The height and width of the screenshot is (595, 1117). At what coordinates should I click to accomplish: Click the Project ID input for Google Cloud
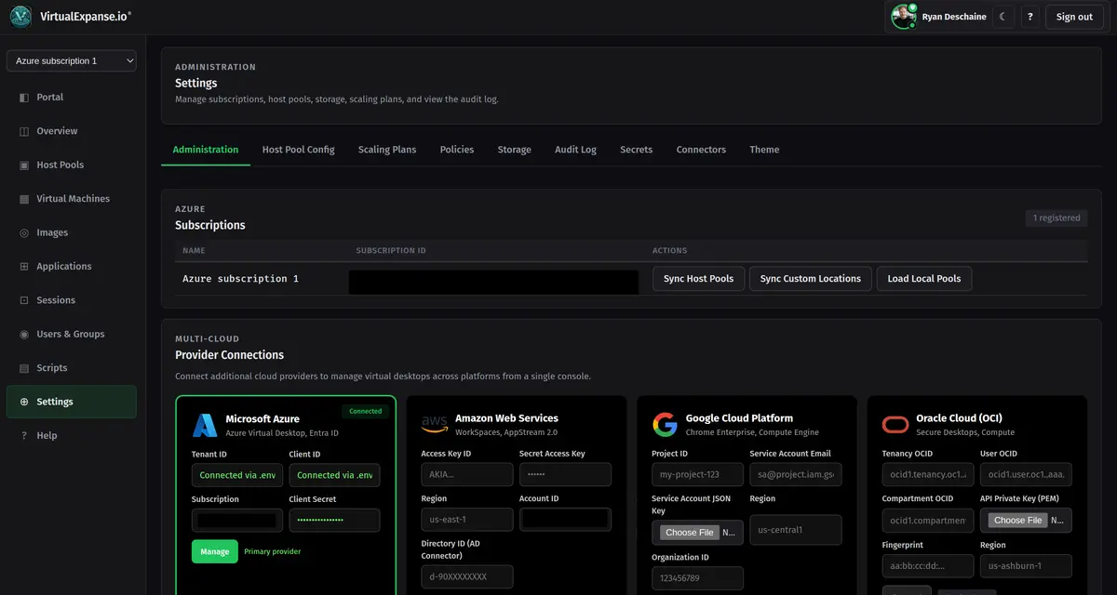click(x=696, y=473)
